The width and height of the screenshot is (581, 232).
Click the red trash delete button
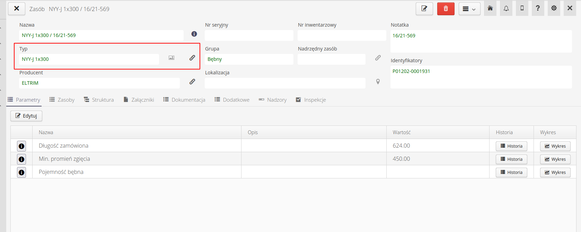tap(446, 9)
